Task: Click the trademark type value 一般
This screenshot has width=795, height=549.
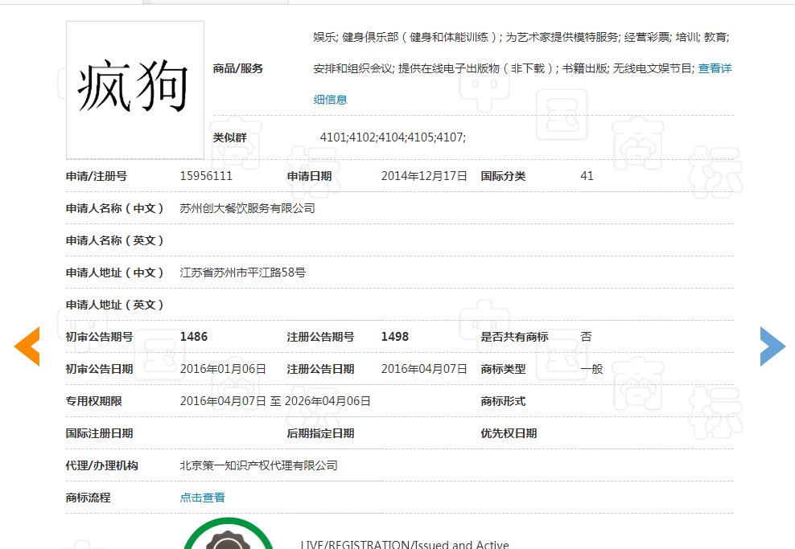Action: point(590,368)
